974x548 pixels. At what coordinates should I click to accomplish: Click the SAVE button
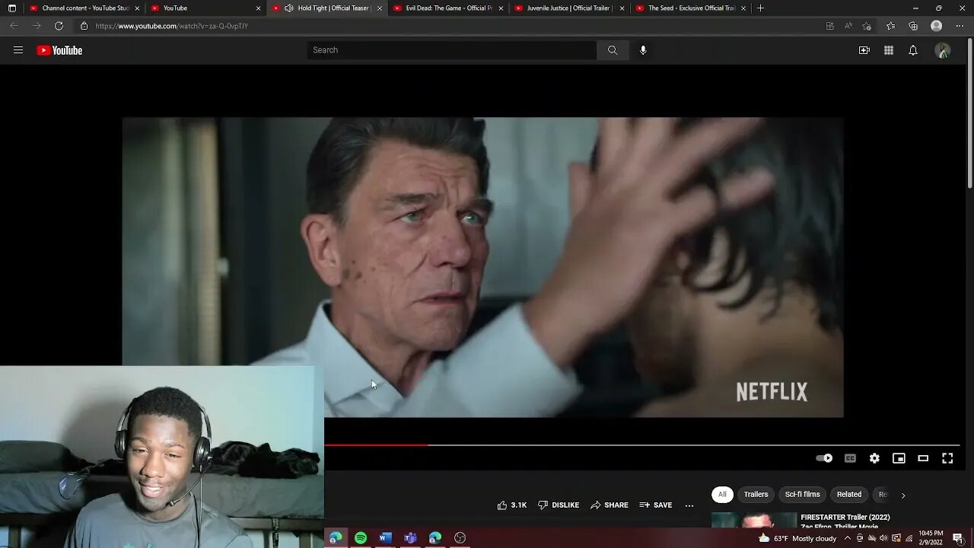[x=656, y=505]
